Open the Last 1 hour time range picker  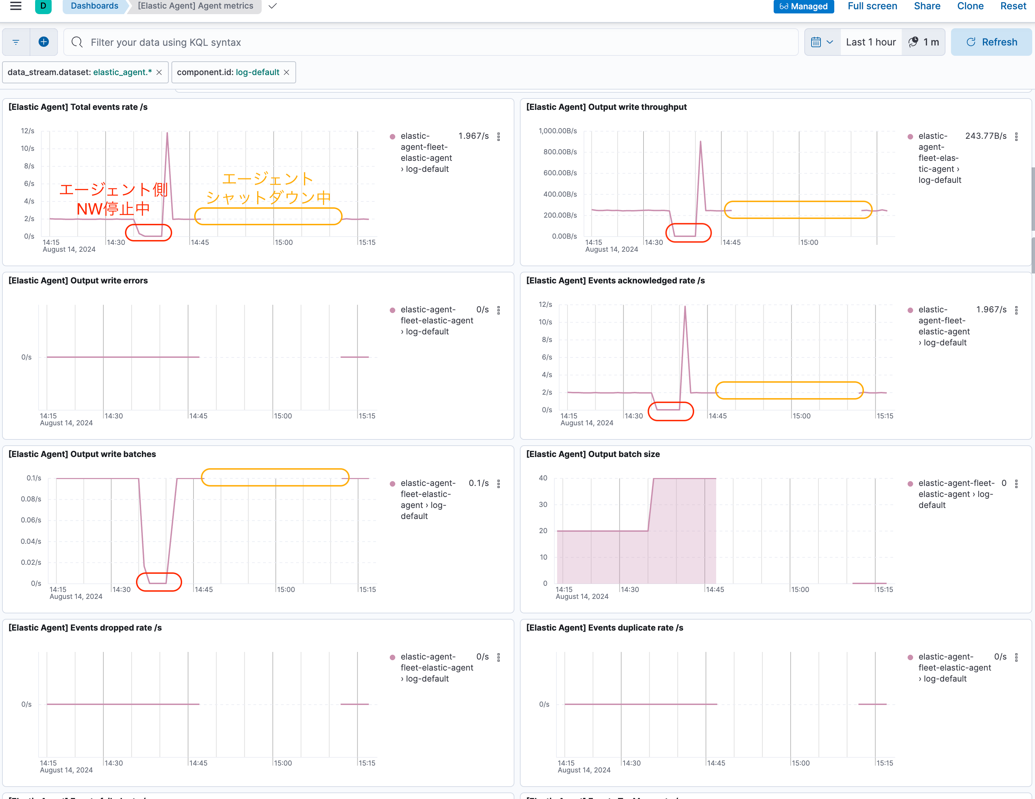pyautogui.click(x=870, y=42)
